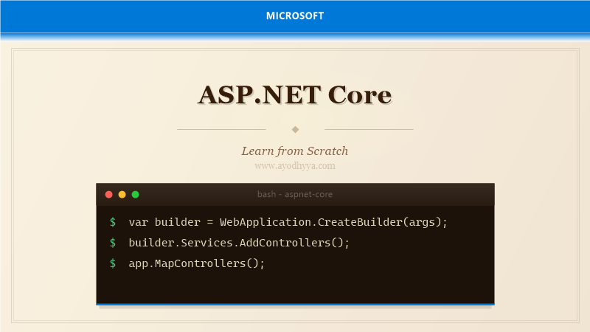Click the green maximize dot in terminal
Viewport: 590px width, 332px height.
(x=136, y=195)
